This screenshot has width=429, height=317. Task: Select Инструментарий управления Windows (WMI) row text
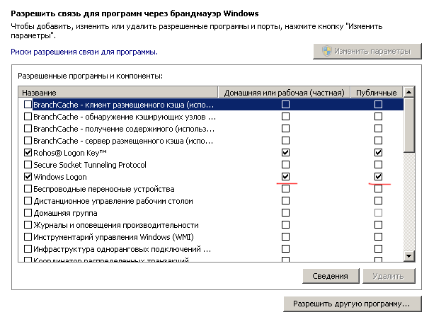[x=113, y=237]
